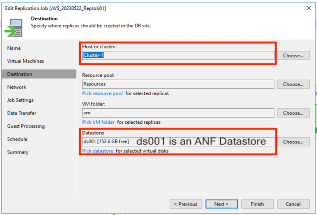Close the Edit Replication Job dialog
317x215 pixels.
309,8
